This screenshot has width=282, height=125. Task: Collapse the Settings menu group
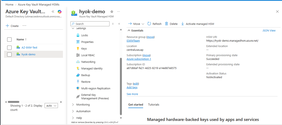pos(73,28)
